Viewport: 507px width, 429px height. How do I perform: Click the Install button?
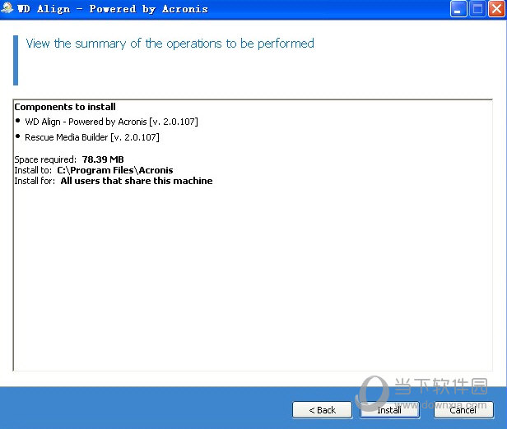(x=389, y=410)
